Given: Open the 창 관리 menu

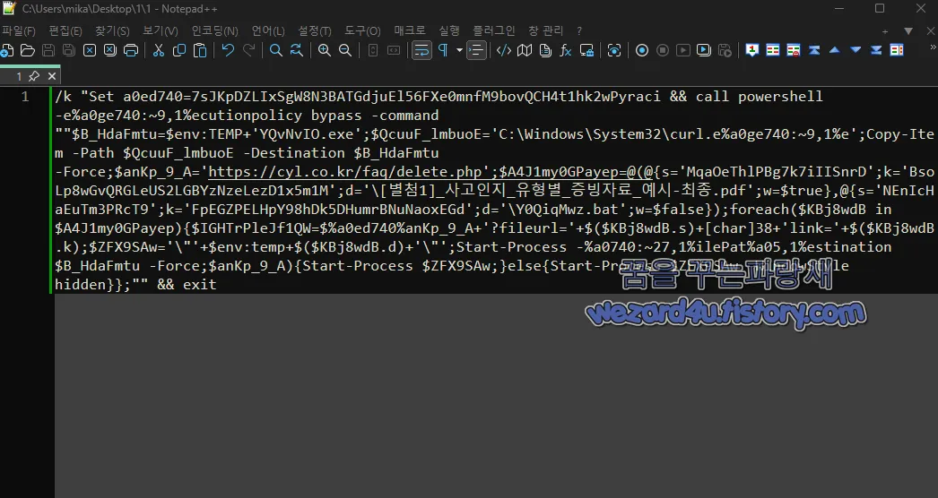Looking at the screenshot, I should coord(546,31).
